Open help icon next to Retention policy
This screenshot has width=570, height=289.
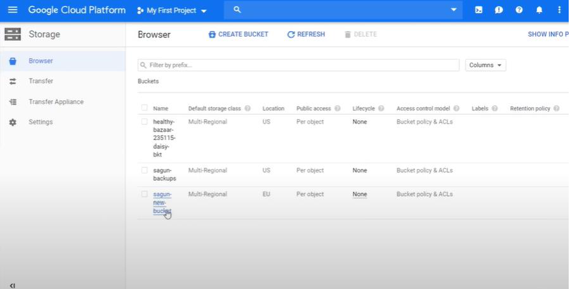tap(556, 108)
